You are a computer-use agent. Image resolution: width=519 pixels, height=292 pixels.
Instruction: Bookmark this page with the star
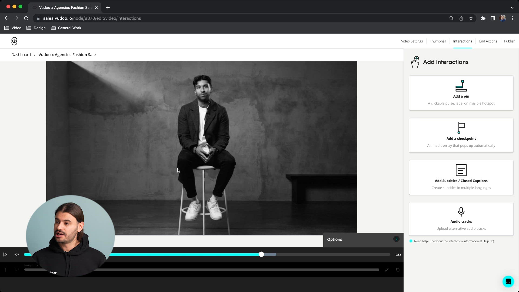pos(471,18)
